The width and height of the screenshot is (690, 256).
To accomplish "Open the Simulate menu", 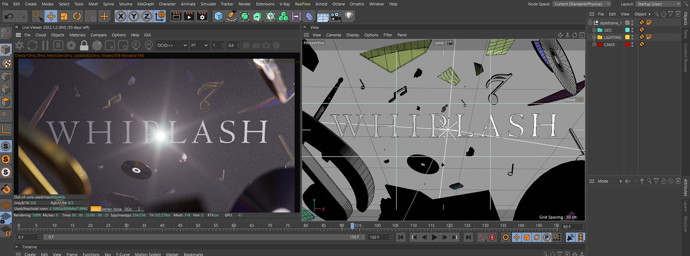I will point(208,4).
